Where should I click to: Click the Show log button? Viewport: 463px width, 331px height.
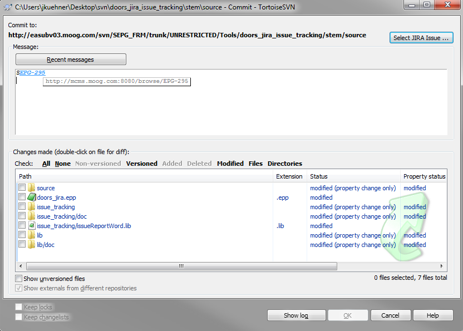click(297, 315)
